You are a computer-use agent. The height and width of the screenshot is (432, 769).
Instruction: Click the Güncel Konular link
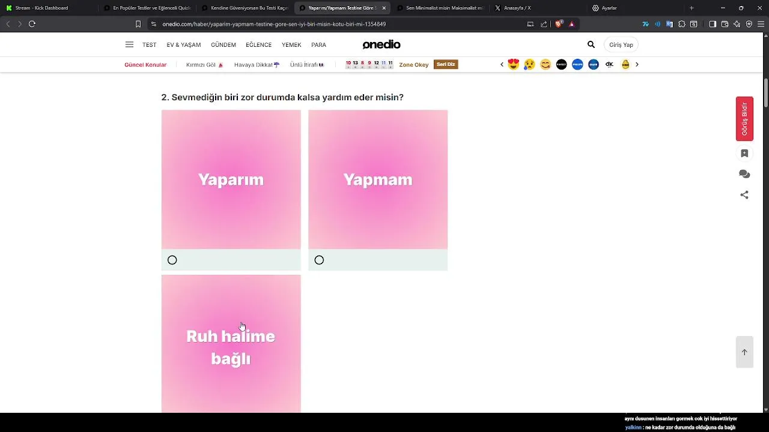click(145, 65)
